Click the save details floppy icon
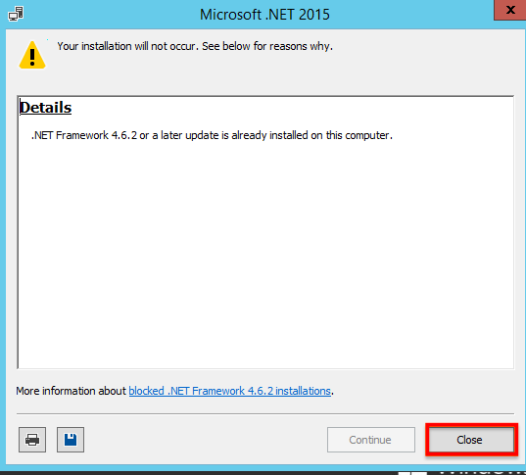526x475 pixels. coord(71,440)
